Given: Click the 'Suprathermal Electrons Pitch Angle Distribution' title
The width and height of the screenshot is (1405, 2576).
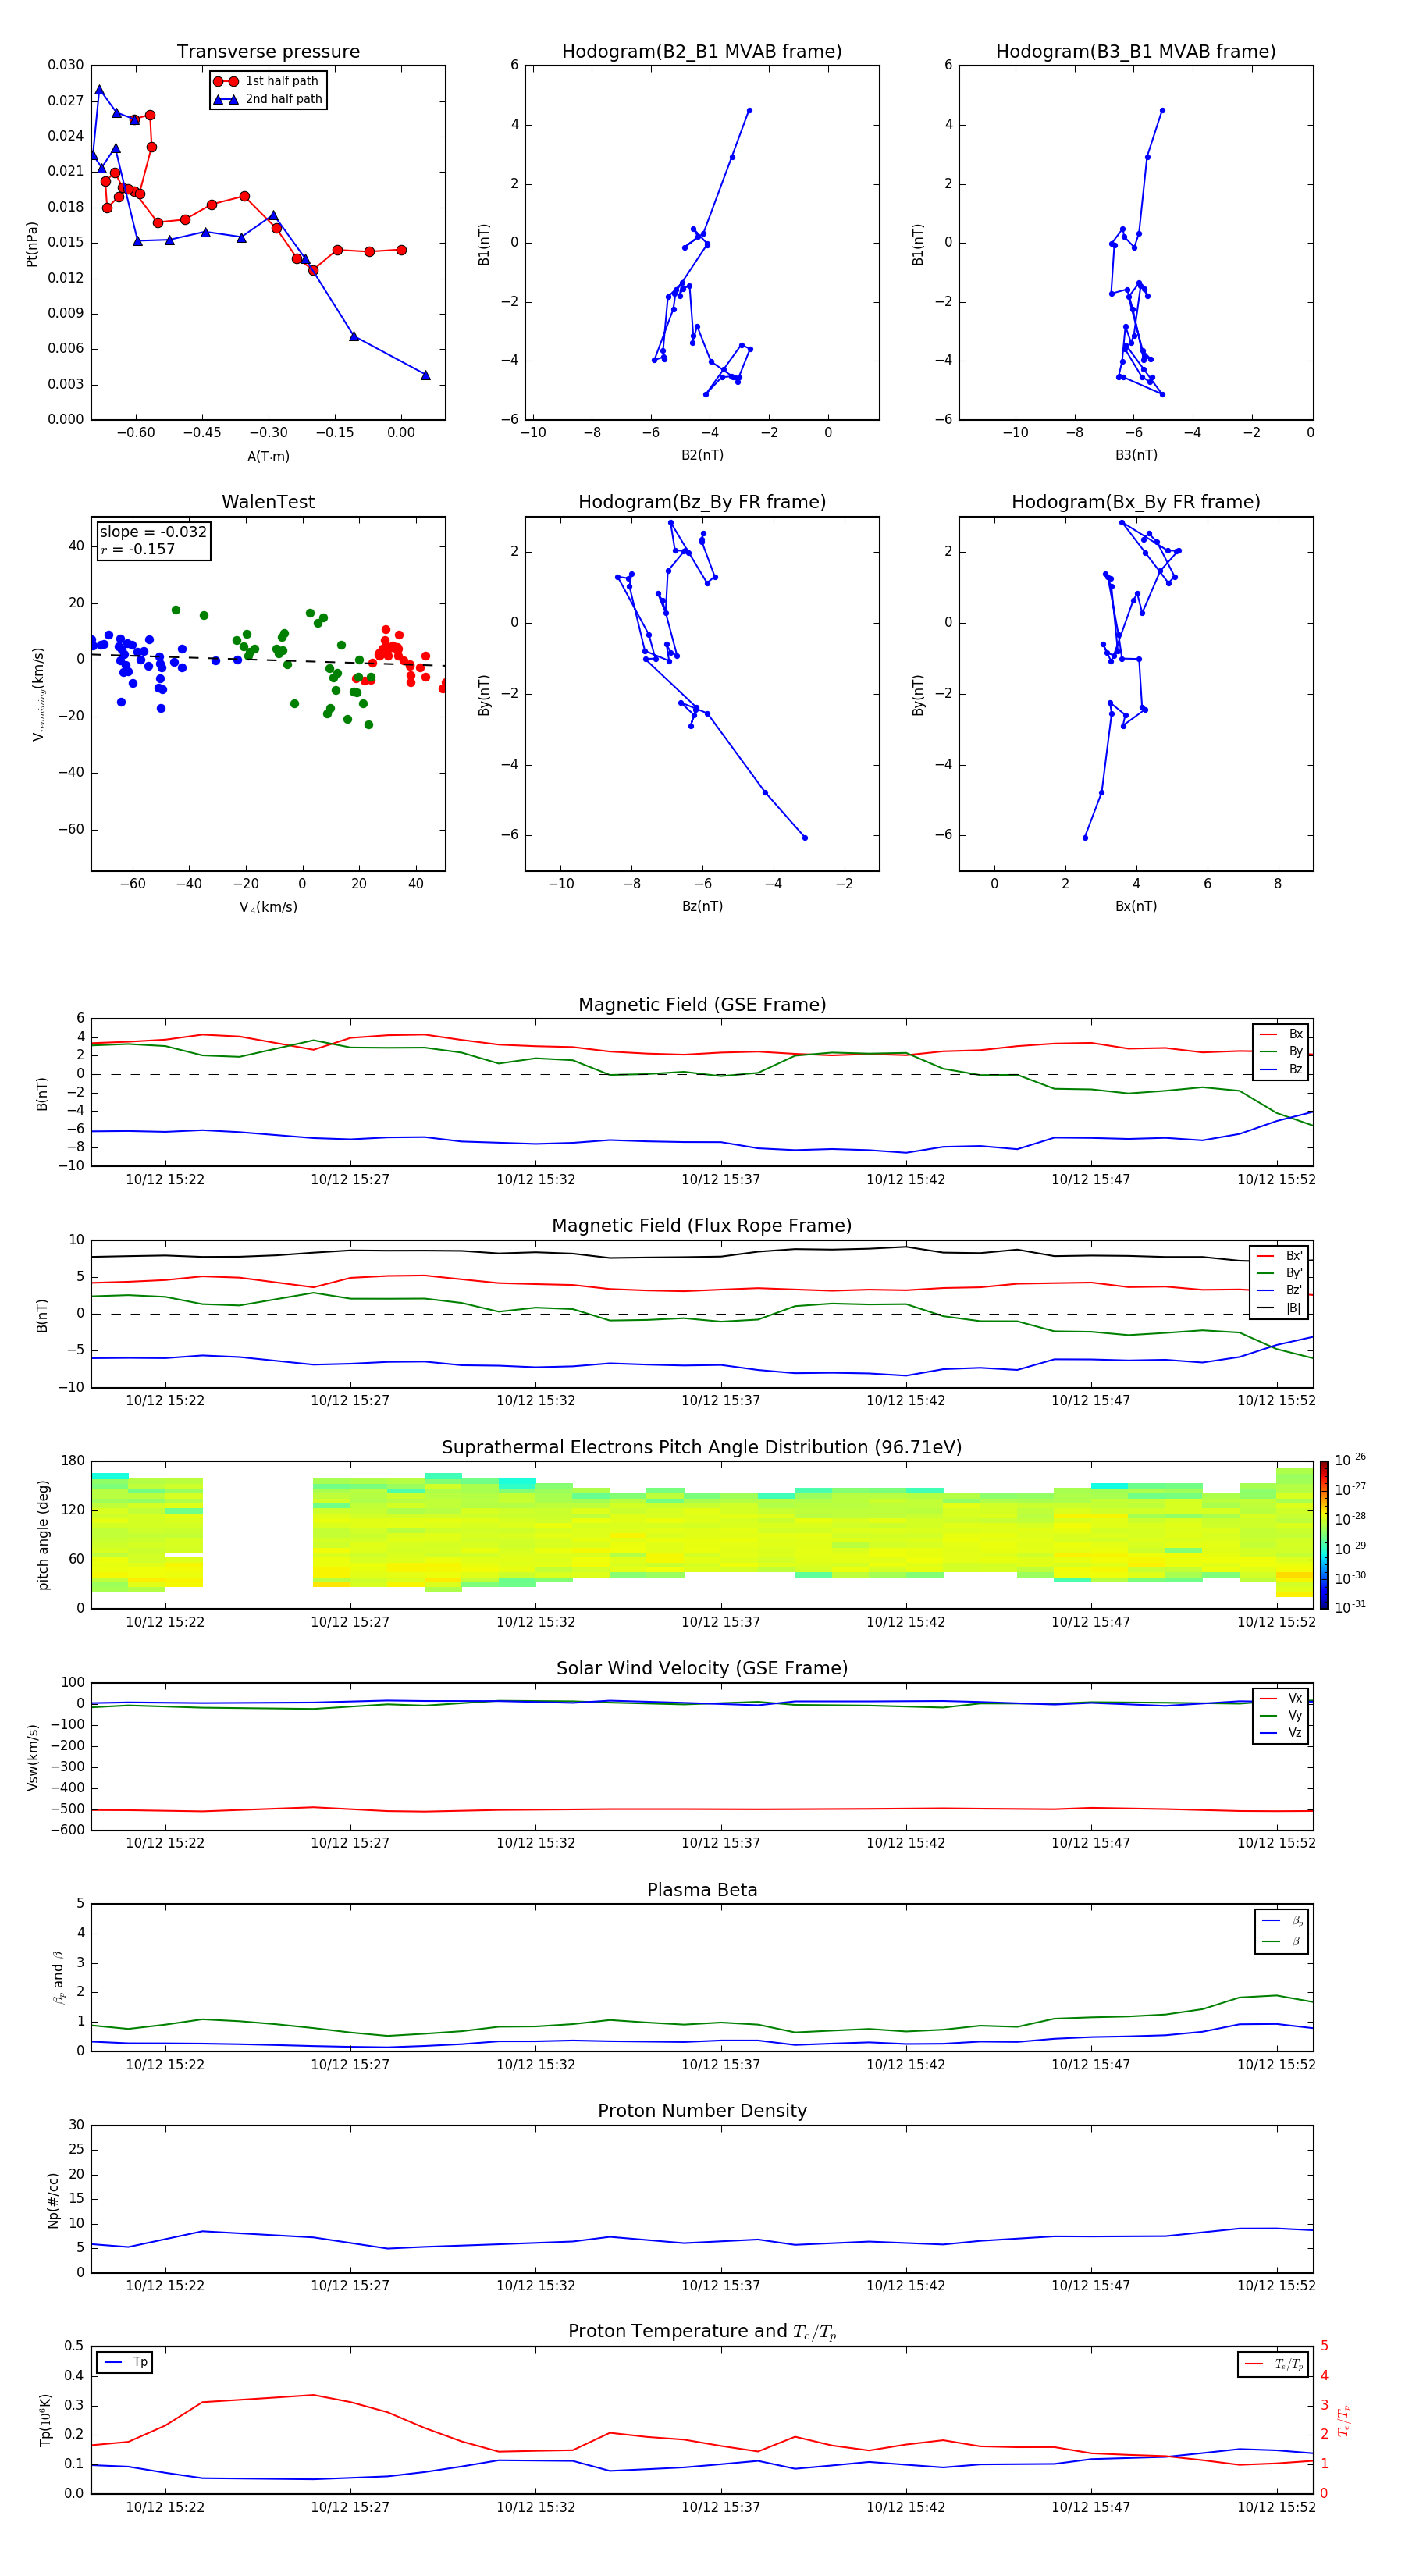Looking at the screenshot, I should coord(702,1448).
